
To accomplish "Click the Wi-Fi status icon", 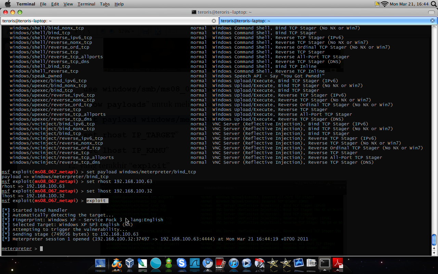I will (385, 4).
